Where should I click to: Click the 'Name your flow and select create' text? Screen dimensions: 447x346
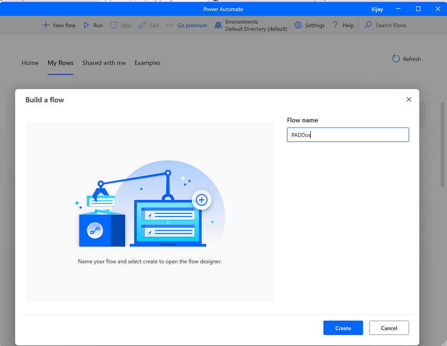point(150,261)
